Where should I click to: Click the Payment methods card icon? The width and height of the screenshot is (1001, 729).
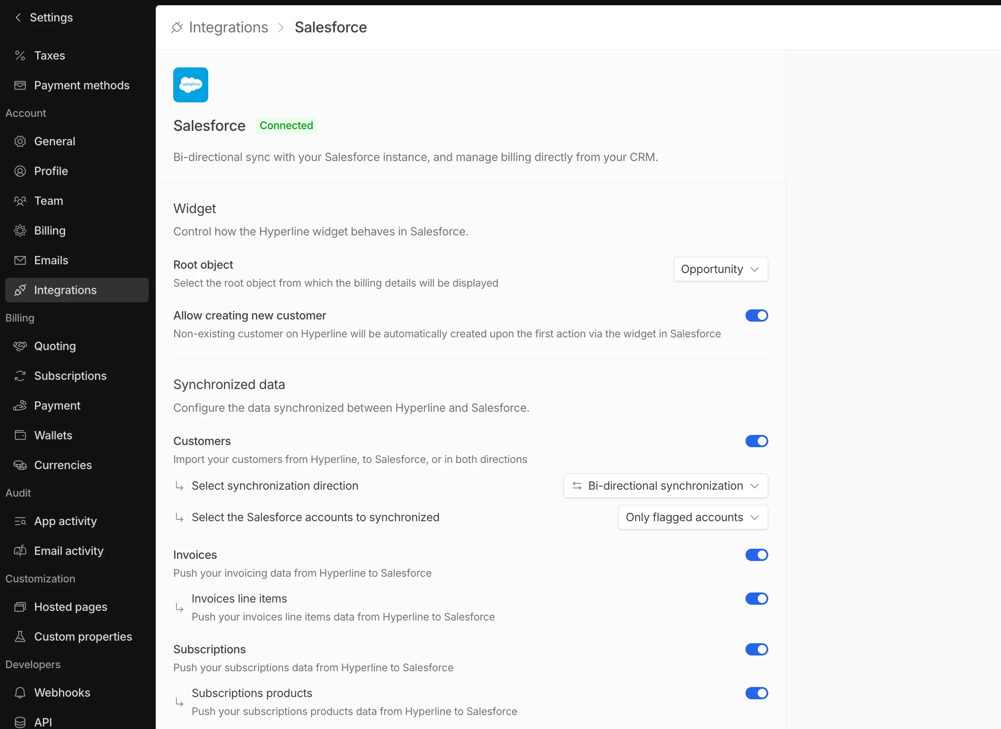point(20,85)
